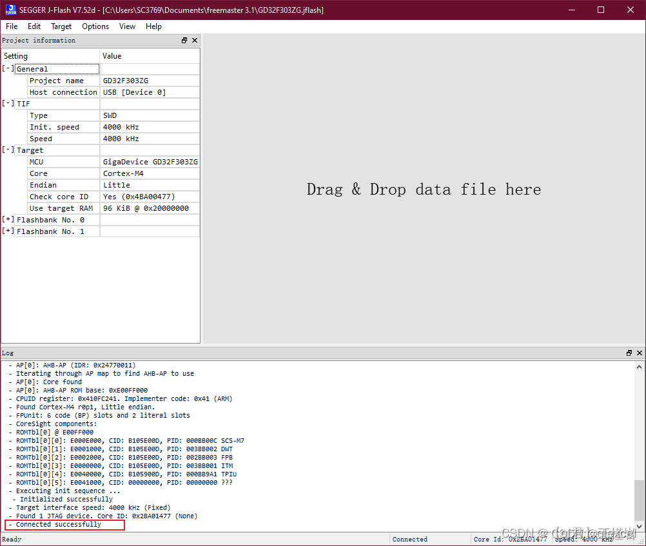Click the Executing init sequence log line
This screenshot has height=546, width=646.
68,491
